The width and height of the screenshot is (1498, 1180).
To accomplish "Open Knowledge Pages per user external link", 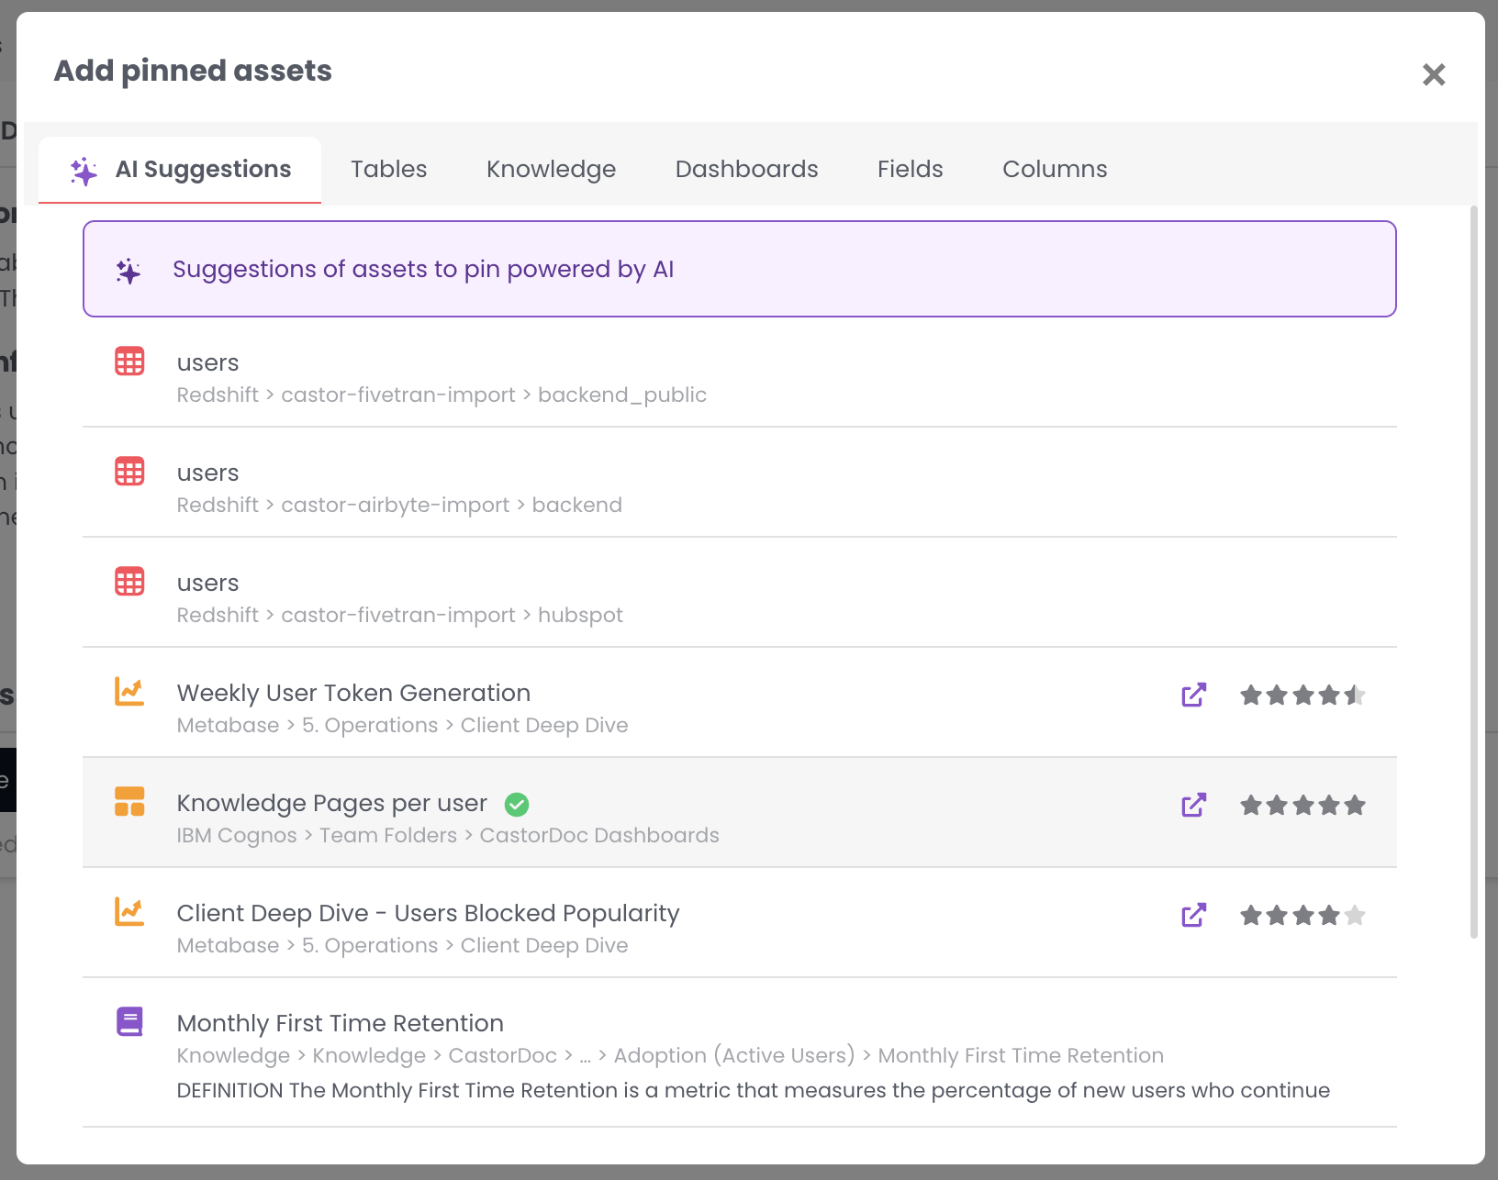I will 1193,805.
